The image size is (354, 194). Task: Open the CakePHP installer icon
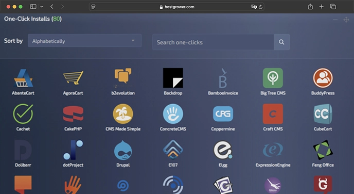pyautogui.click(x=73, y=114)
